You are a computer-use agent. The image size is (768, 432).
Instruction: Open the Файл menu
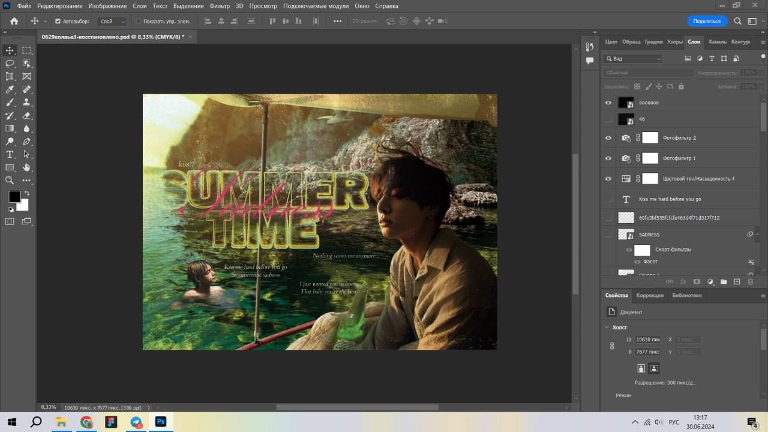[25, 6]
